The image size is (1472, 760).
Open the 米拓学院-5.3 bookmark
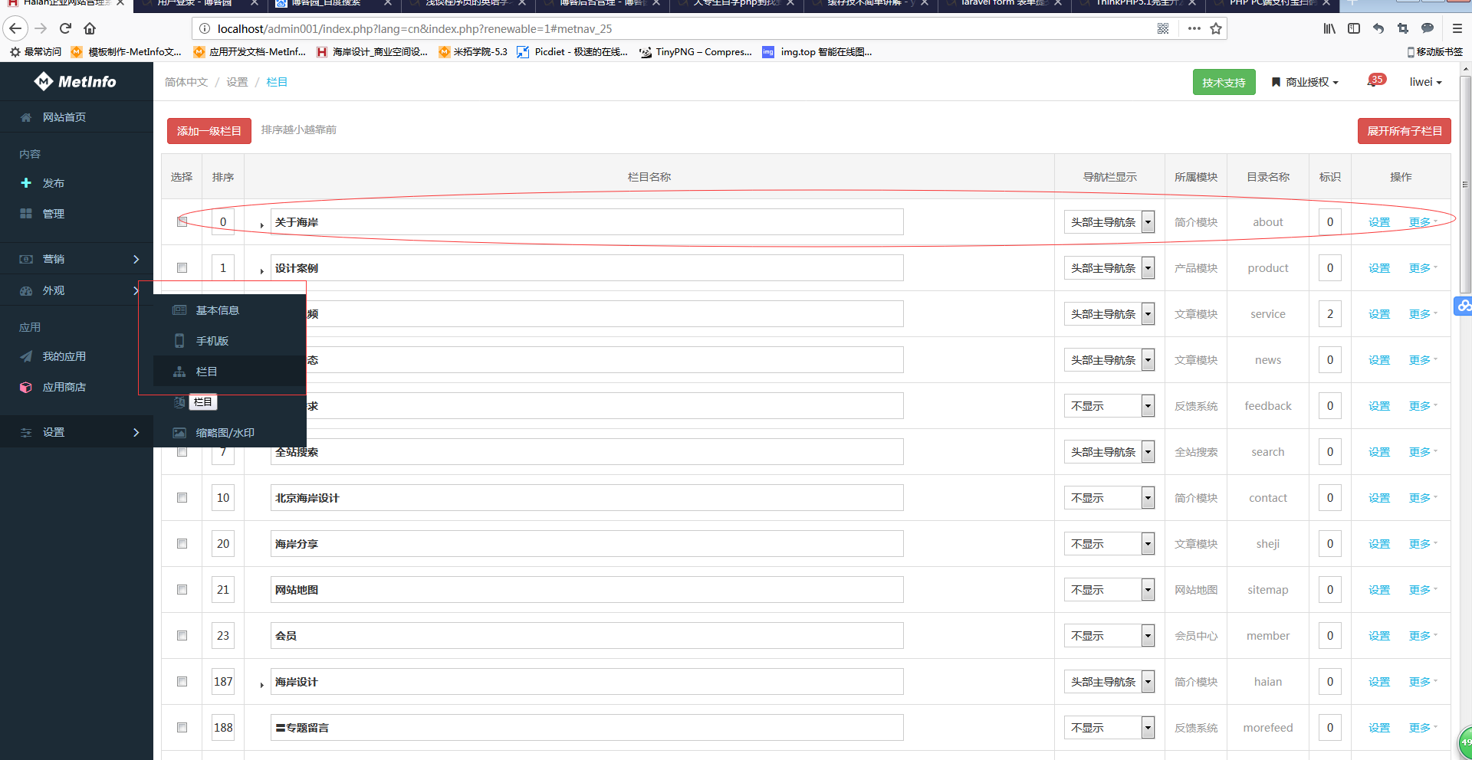point(472,52)
